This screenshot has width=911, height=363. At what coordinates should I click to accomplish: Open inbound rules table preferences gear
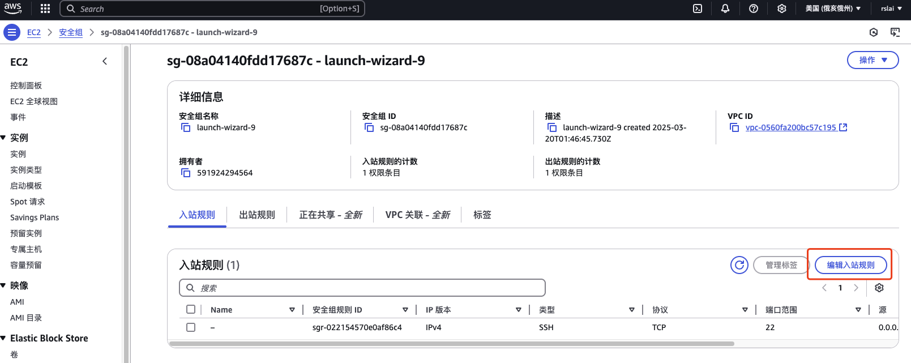[879, 288]
